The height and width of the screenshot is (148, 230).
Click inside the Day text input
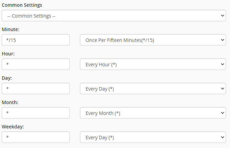tap(36, 89)
